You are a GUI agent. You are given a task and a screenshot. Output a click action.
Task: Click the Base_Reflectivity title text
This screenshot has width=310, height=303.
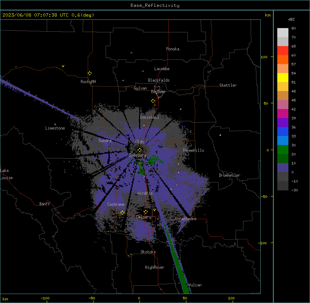155,5
